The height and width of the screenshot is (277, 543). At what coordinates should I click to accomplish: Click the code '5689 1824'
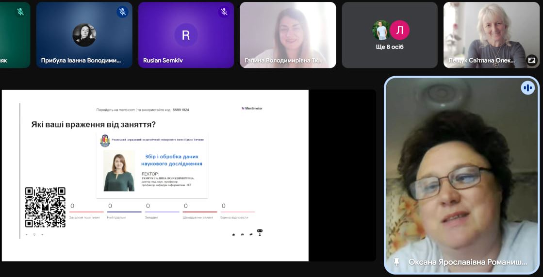[181, 110]
